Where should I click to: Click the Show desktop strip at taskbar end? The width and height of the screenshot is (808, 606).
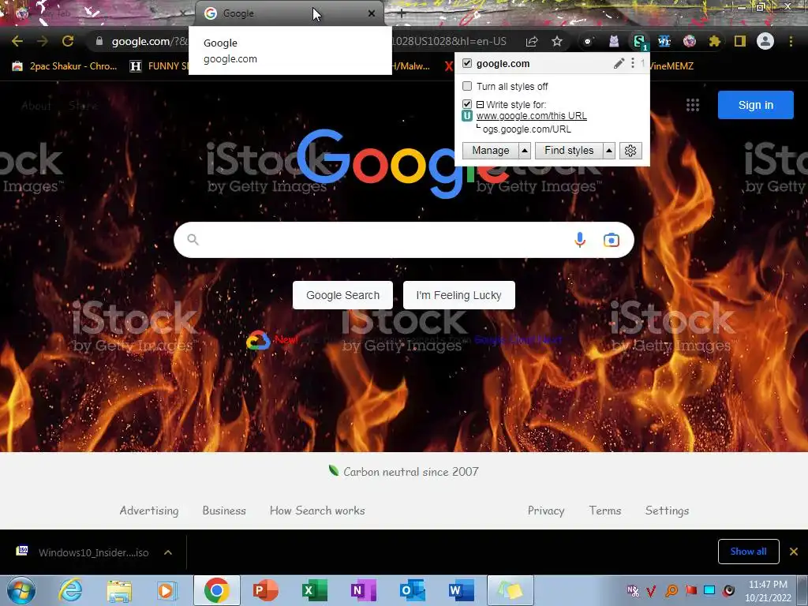coord(802,590)
